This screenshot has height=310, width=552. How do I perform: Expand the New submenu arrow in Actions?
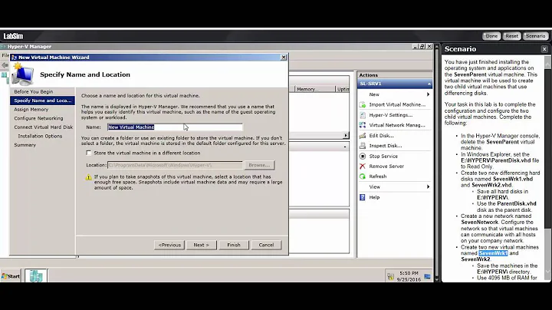[x=428, y=94]
